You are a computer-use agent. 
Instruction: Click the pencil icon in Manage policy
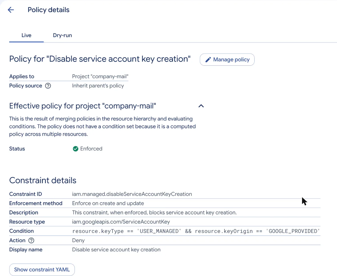(208, 60)
